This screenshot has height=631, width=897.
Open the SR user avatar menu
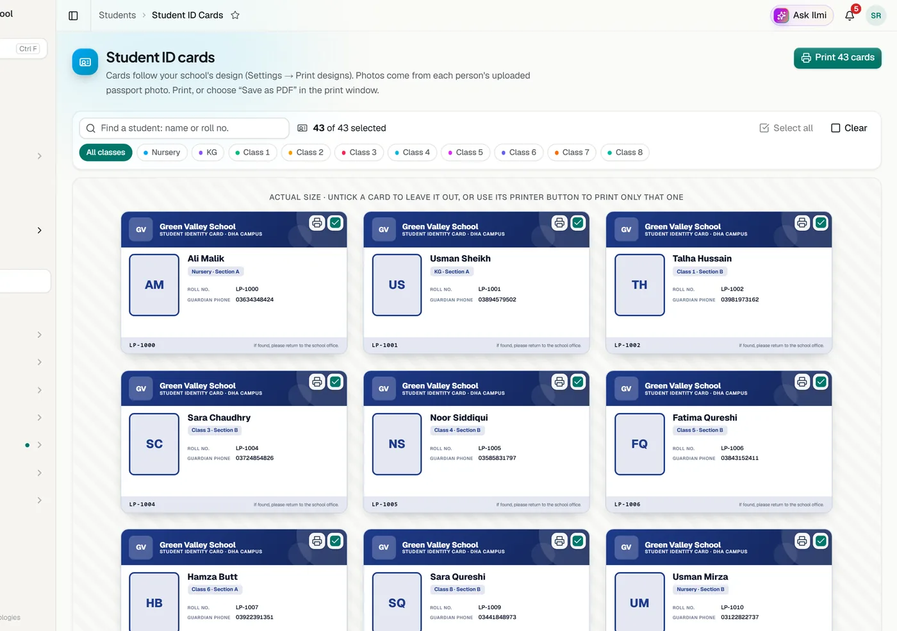pos(876,15)
